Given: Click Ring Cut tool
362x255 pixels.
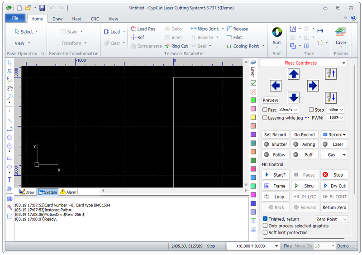Looking at the screenshot, I should (x=176, y=46).
